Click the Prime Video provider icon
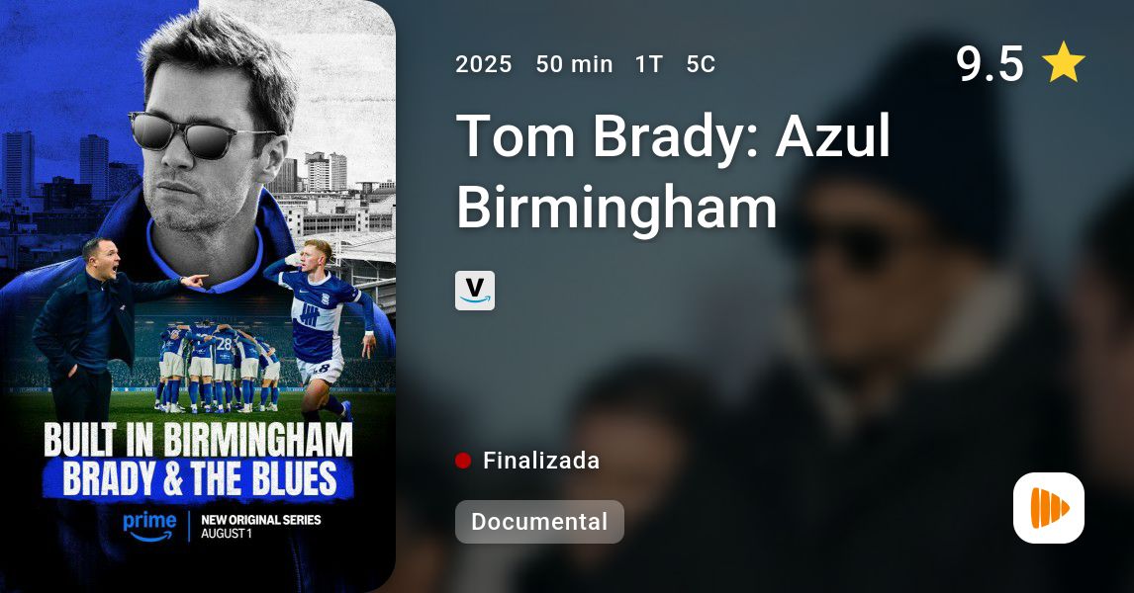 point(474,291)
